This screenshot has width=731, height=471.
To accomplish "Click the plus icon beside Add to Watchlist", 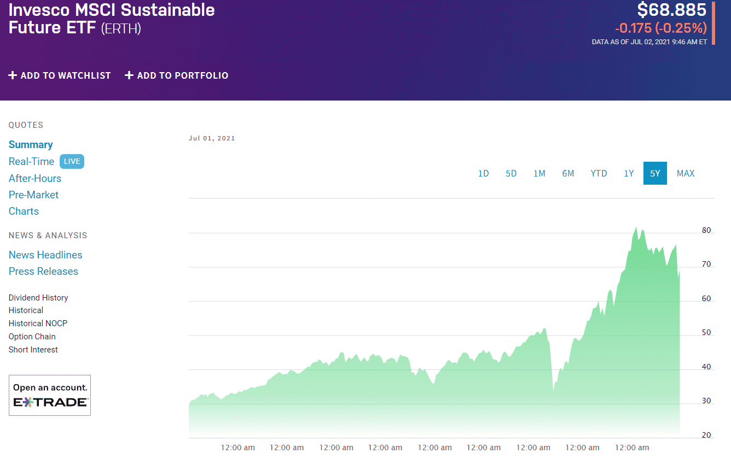I will tap(13, 75).
